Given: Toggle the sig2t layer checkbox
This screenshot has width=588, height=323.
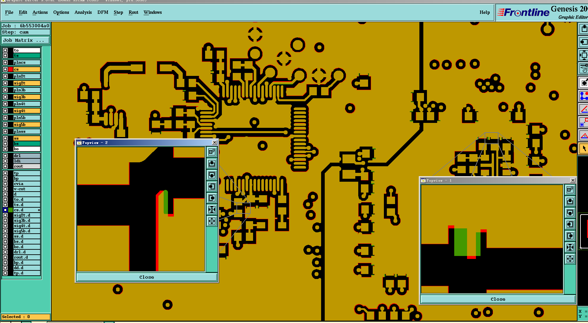Looking at the screenshot, I should [x=5, y=83].
